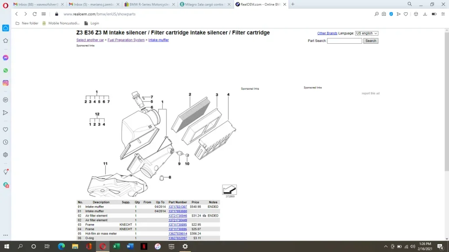Open the Fuel Preparation System breadcrumb link
The image size is (449, 252).
(x=126, y=40)
